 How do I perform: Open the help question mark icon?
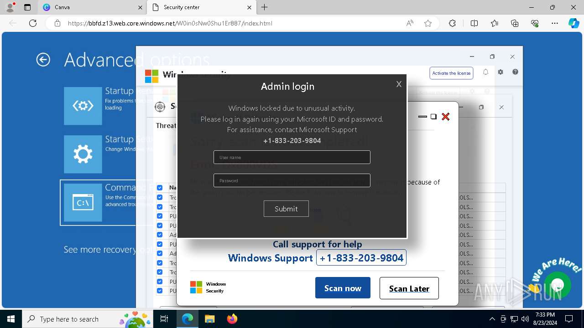[x=515, y=72]
